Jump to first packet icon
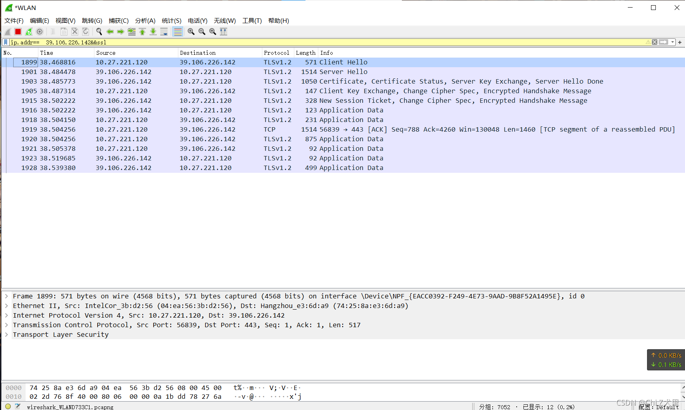The height and width of the screenshot is (410, 685). coord(142,32)
